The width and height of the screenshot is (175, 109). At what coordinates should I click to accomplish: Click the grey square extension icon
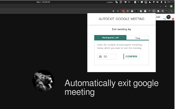(145, 11)
